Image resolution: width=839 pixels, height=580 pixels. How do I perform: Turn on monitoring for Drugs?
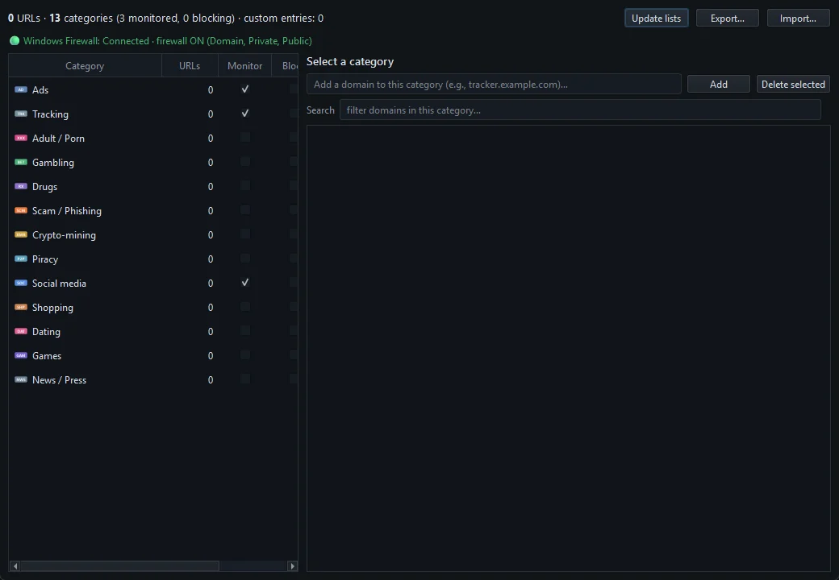pos(245,186)
